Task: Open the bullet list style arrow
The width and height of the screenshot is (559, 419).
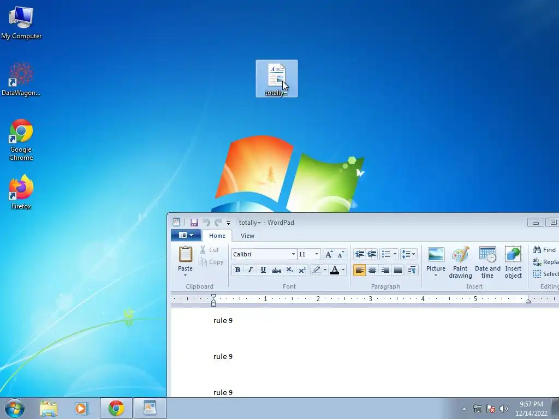Action: click(395, 254)
